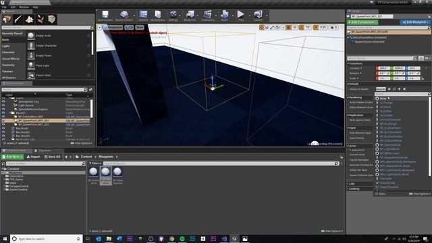The width and height of the screenshot is (432, 243).
Task: Toggle the Scale lock icon in Transform
Action: pos(423,78)
